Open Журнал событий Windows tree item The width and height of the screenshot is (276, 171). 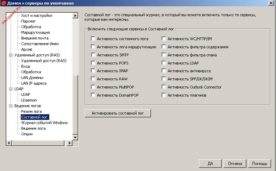click(44, 123)
